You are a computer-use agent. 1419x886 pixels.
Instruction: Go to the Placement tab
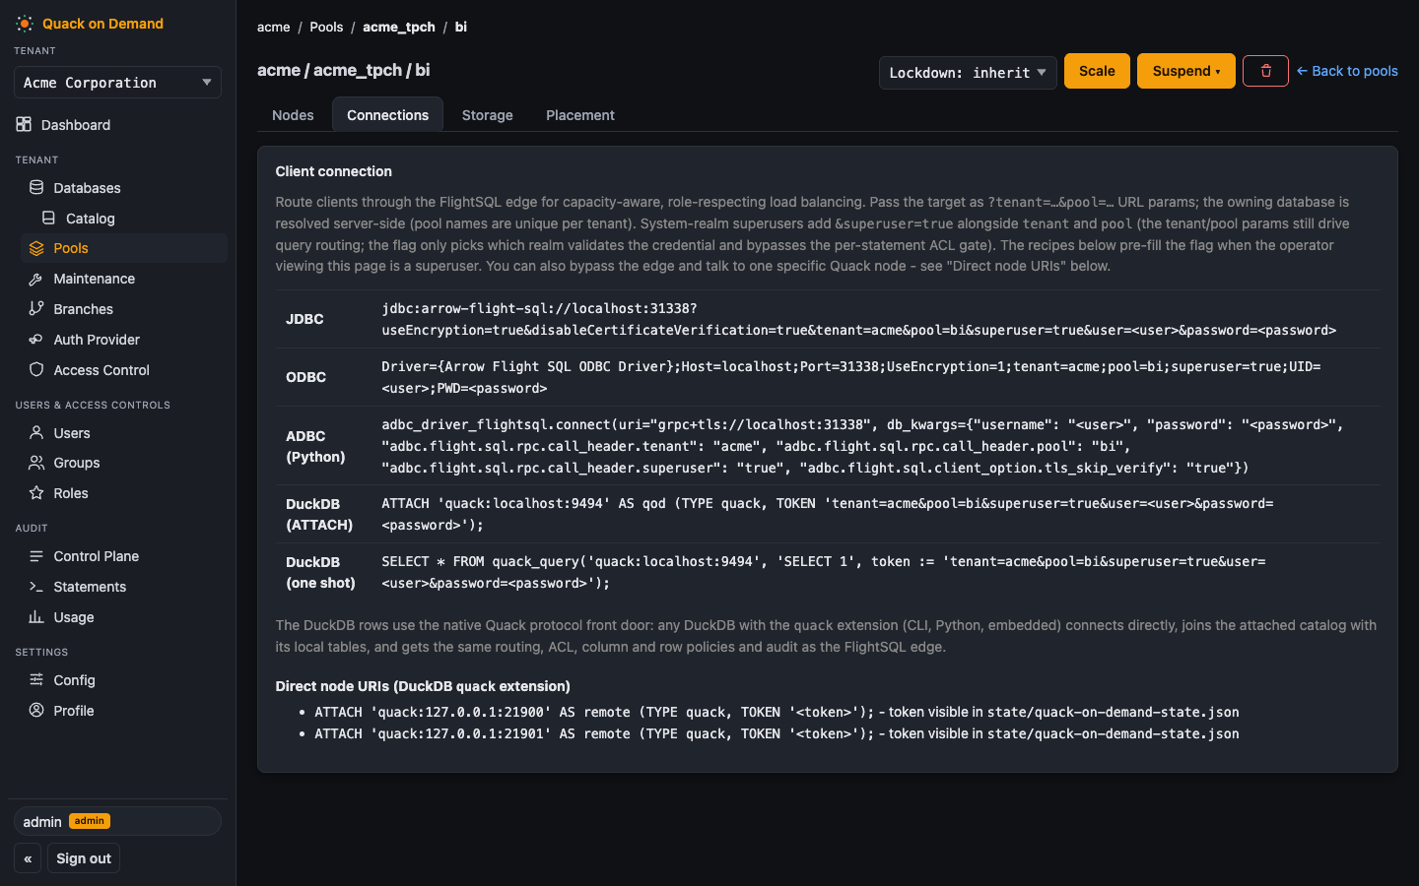click(x=580, y=115)
